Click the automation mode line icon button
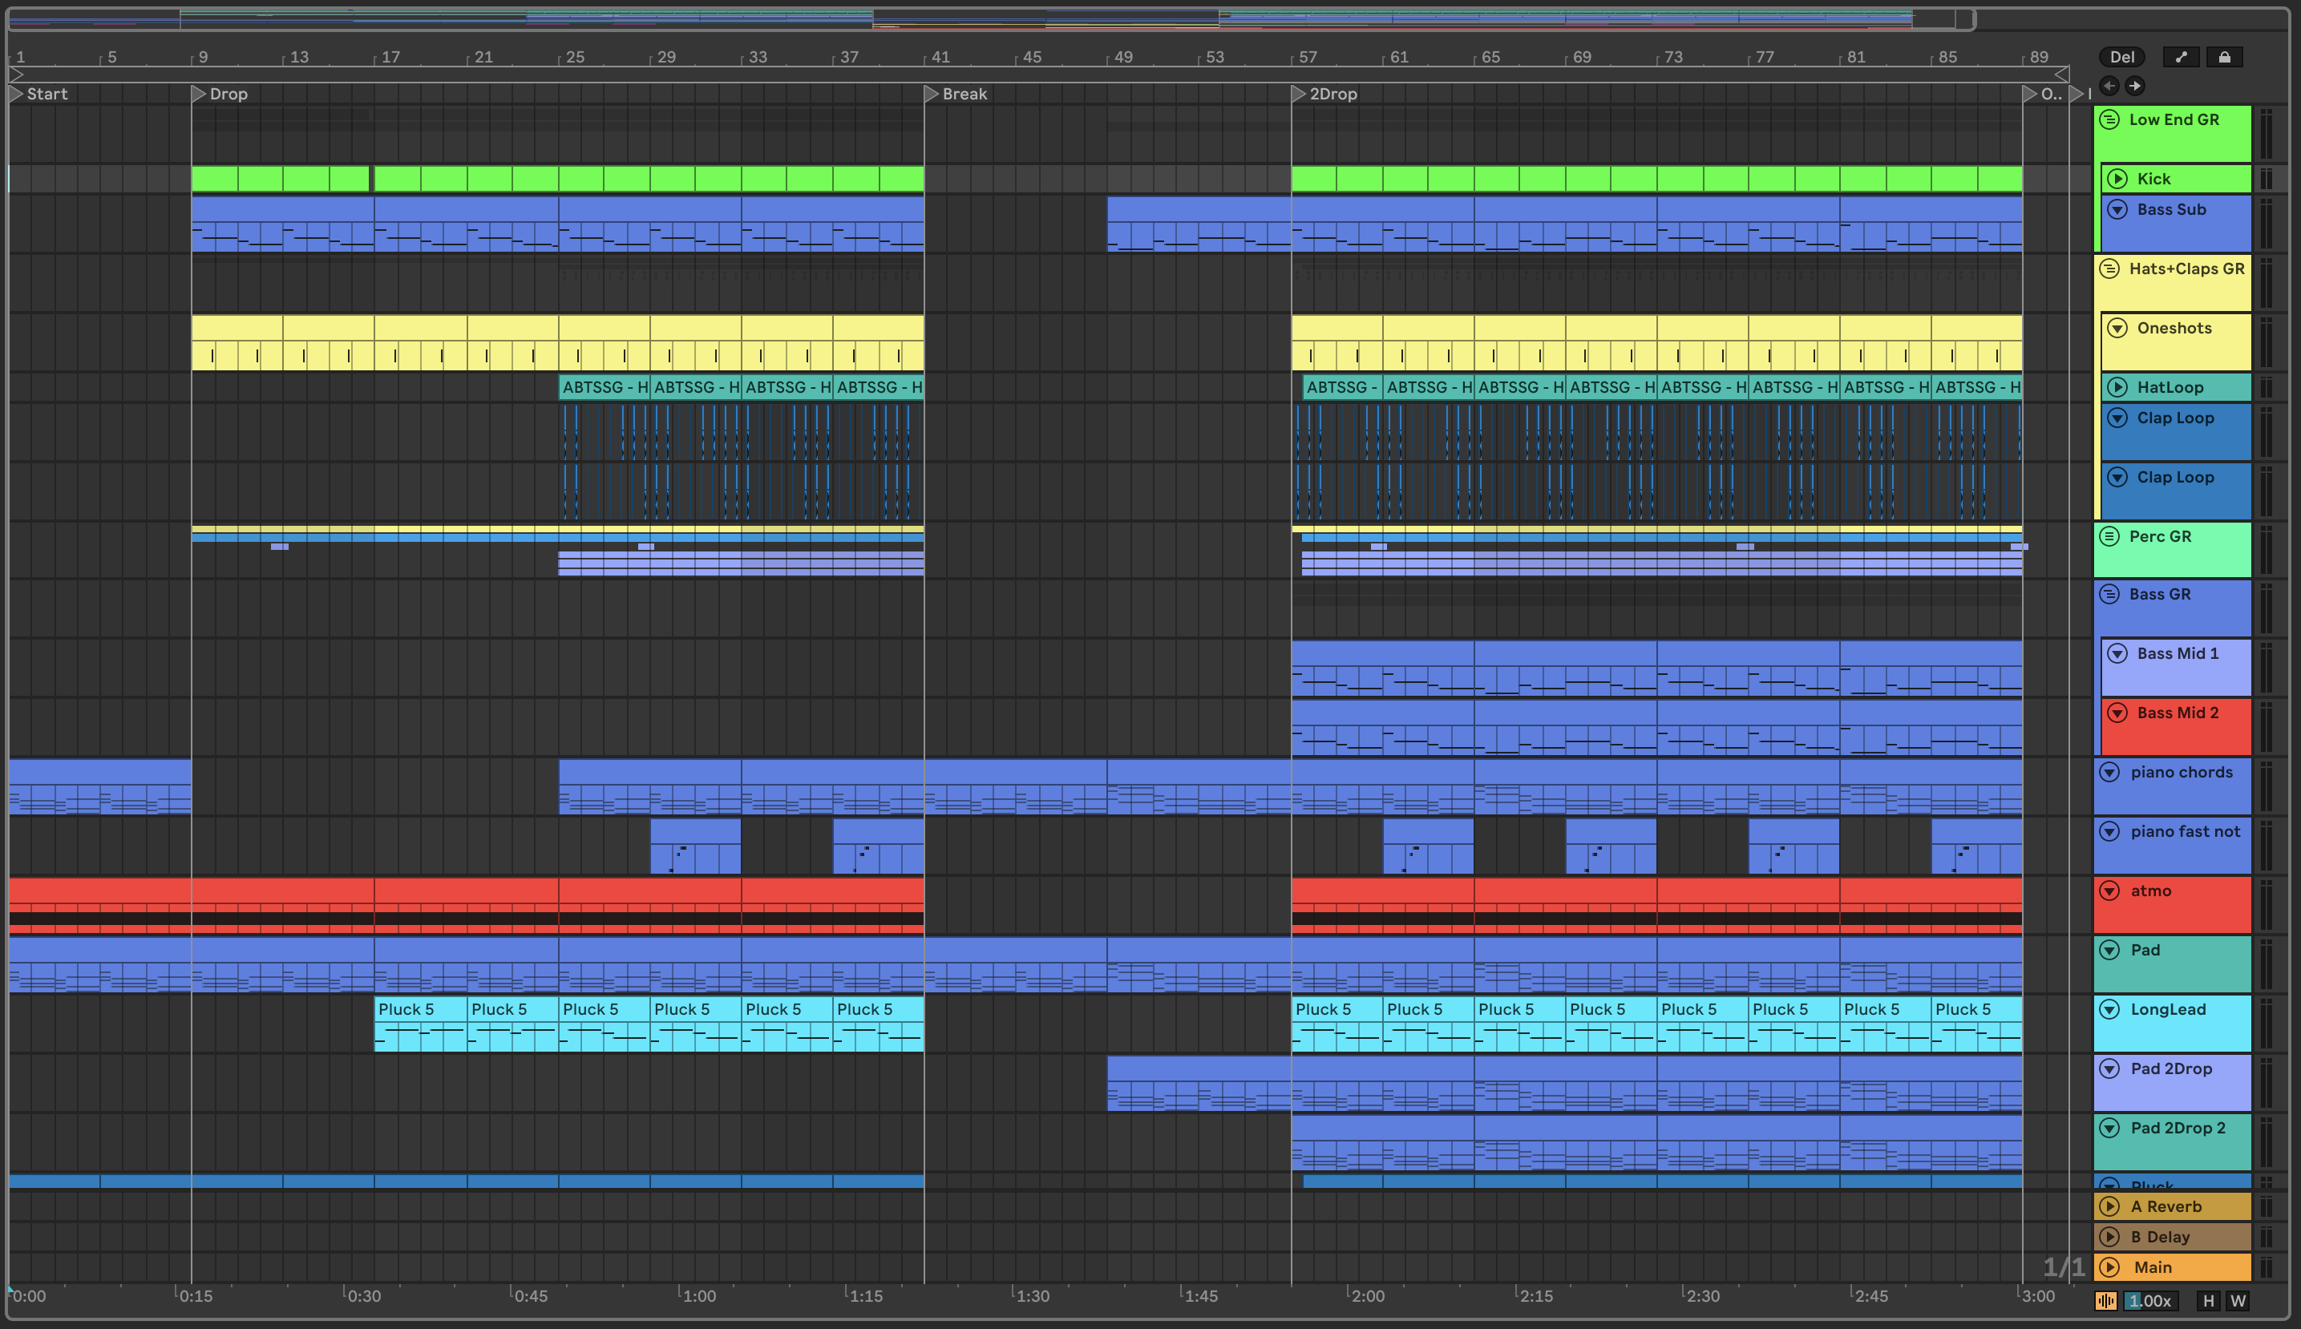Viewport: 2301px width, 1329px height. coord(2181,57)
